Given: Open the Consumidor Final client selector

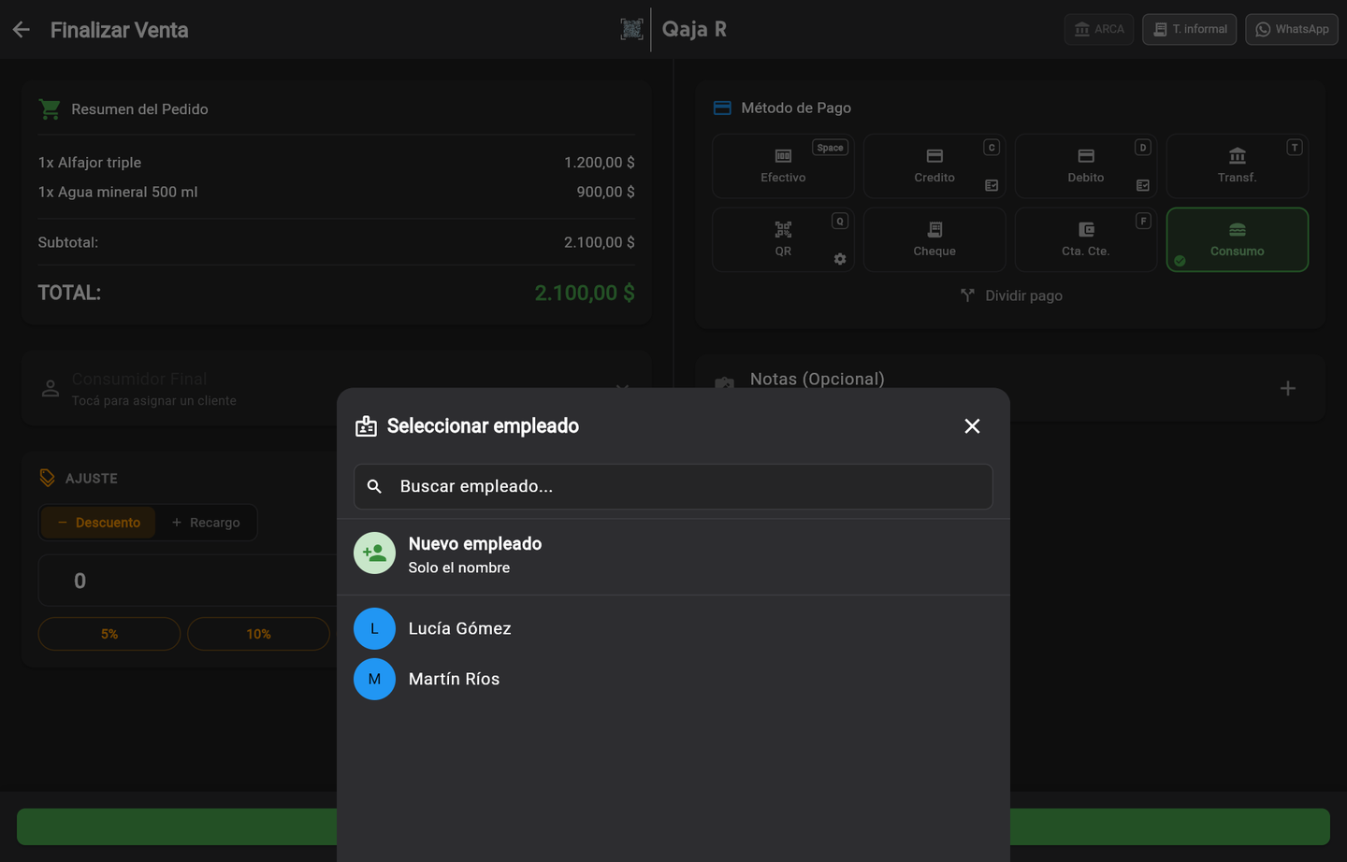Looking at the screenshot, I should [x=337, y=389].
